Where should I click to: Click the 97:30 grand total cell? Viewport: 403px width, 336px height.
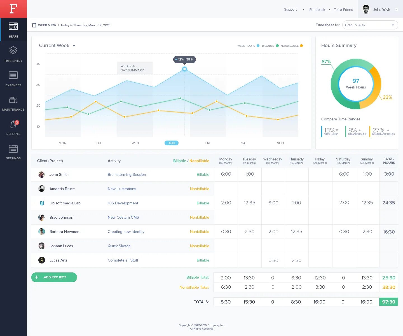pos(388,302)
